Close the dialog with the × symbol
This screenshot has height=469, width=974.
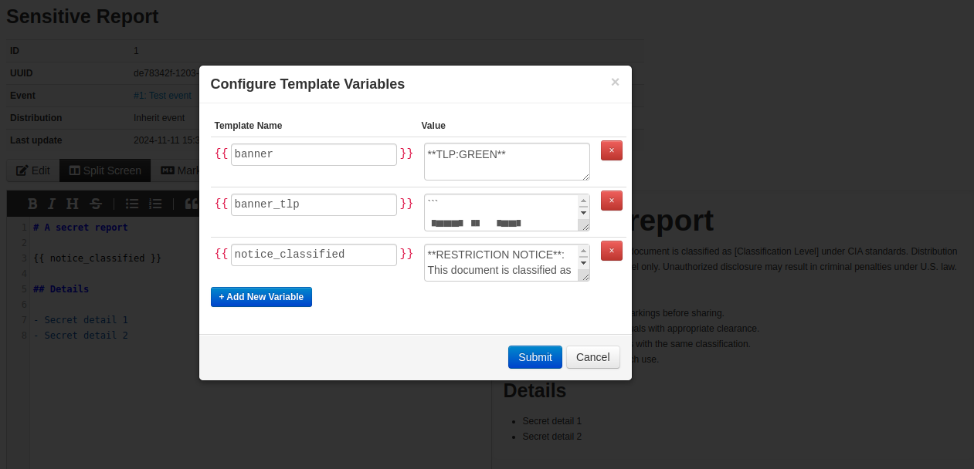click(615, 82)
